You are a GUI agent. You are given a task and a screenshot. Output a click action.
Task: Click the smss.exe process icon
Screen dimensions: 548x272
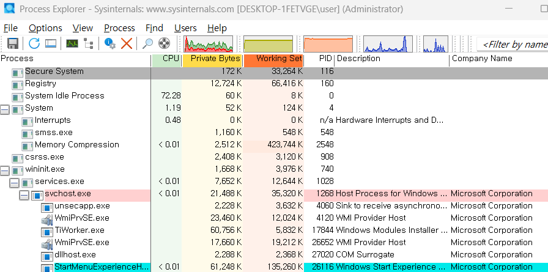pyautogui.click(x=28, y=134)
